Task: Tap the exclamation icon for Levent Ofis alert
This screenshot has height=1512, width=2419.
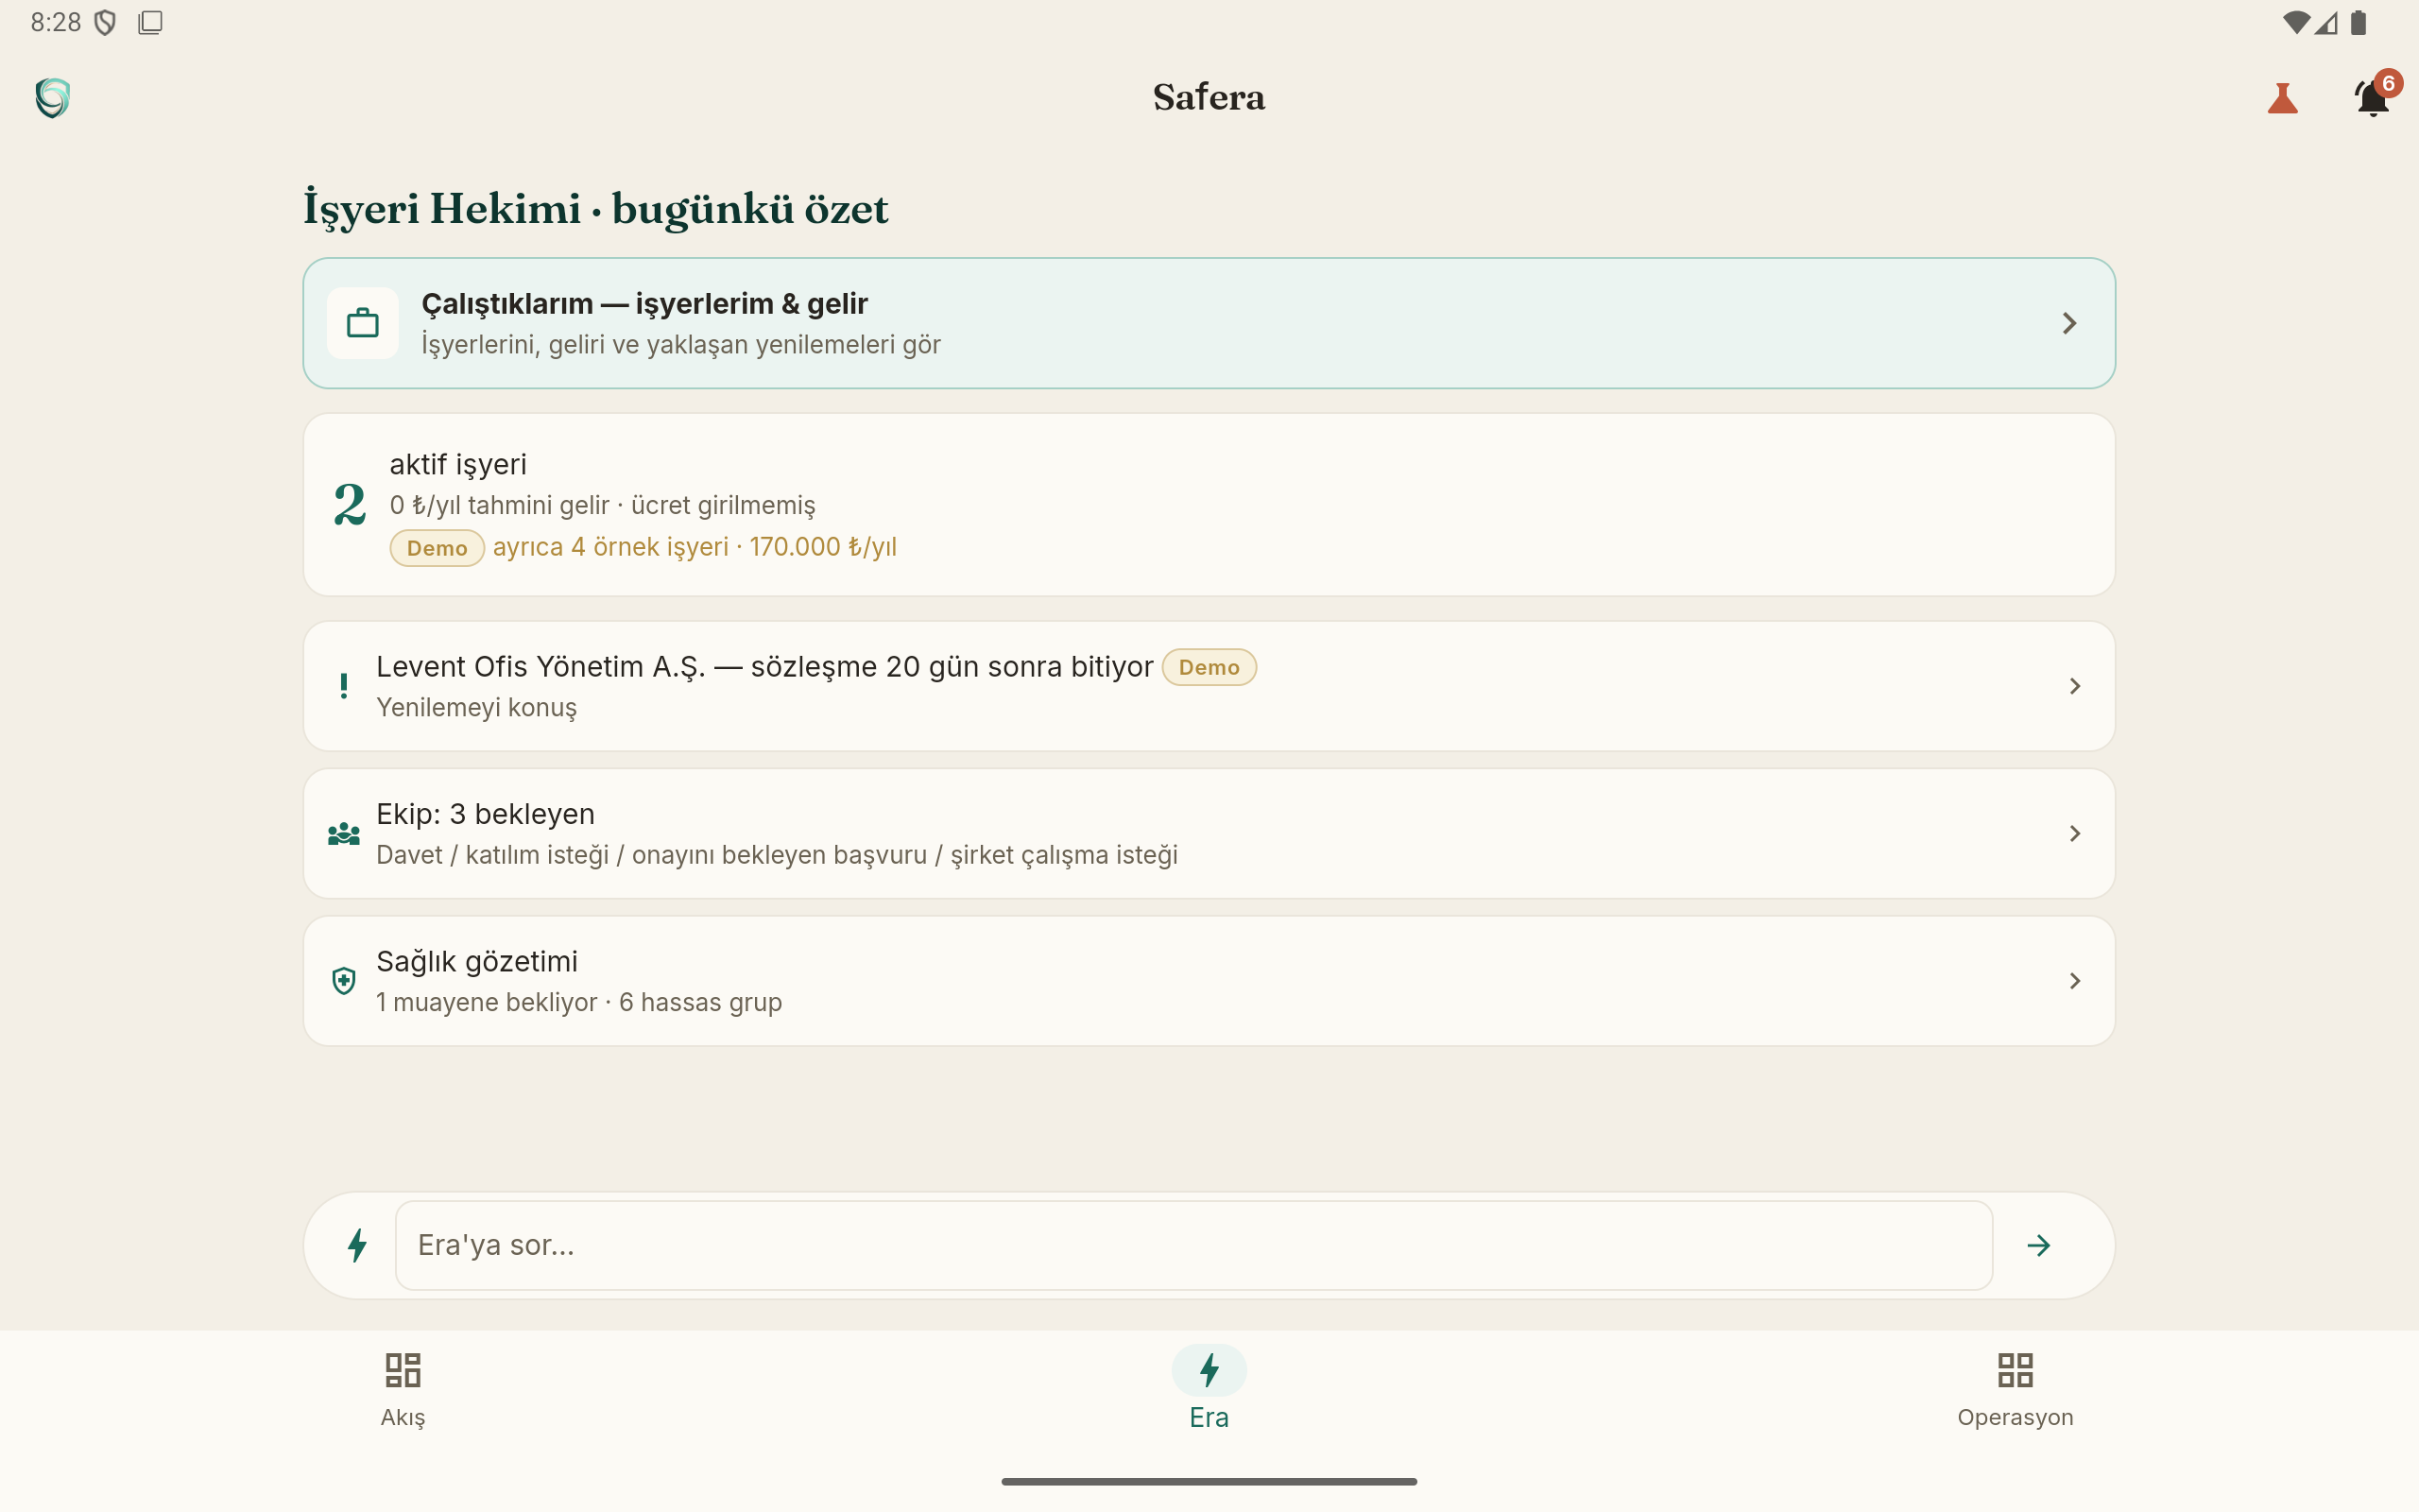Action: pos(344,686)
